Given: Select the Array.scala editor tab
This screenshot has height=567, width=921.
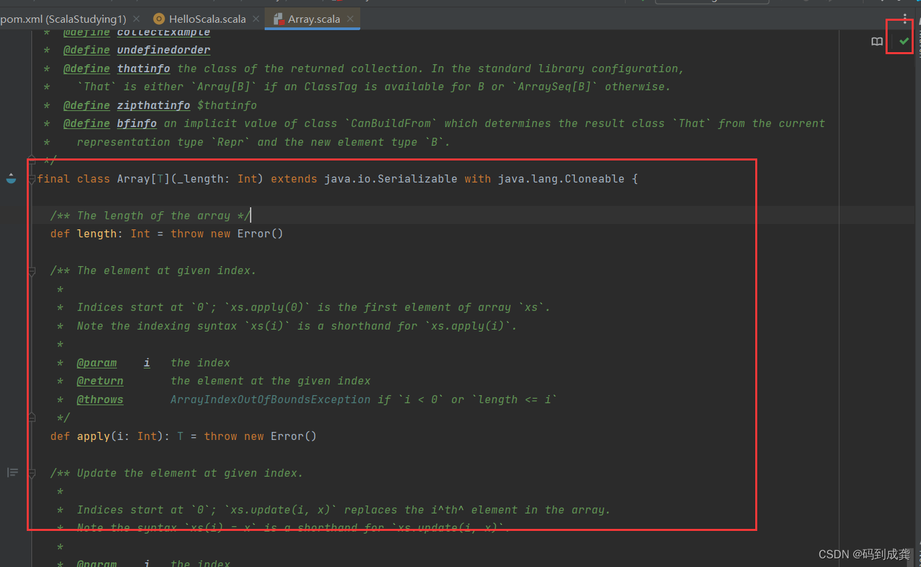Looking at the screenshot, I should (314, 19).
